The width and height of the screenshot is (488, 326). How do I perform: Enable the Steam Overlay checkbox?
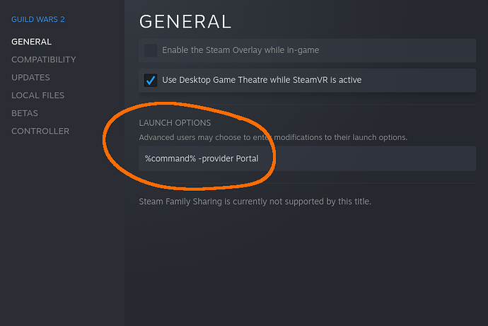[x=151, y=50]
